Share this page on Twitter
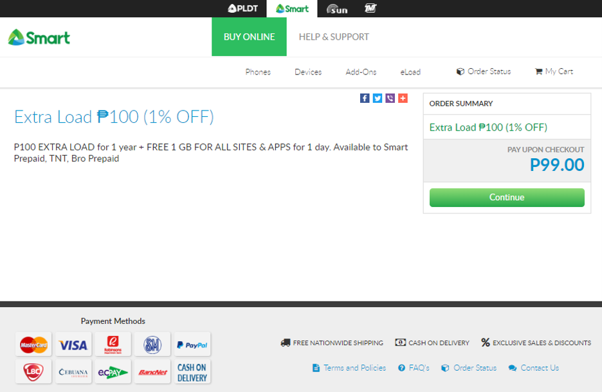602x392 pixels. (x=378, y=98)
